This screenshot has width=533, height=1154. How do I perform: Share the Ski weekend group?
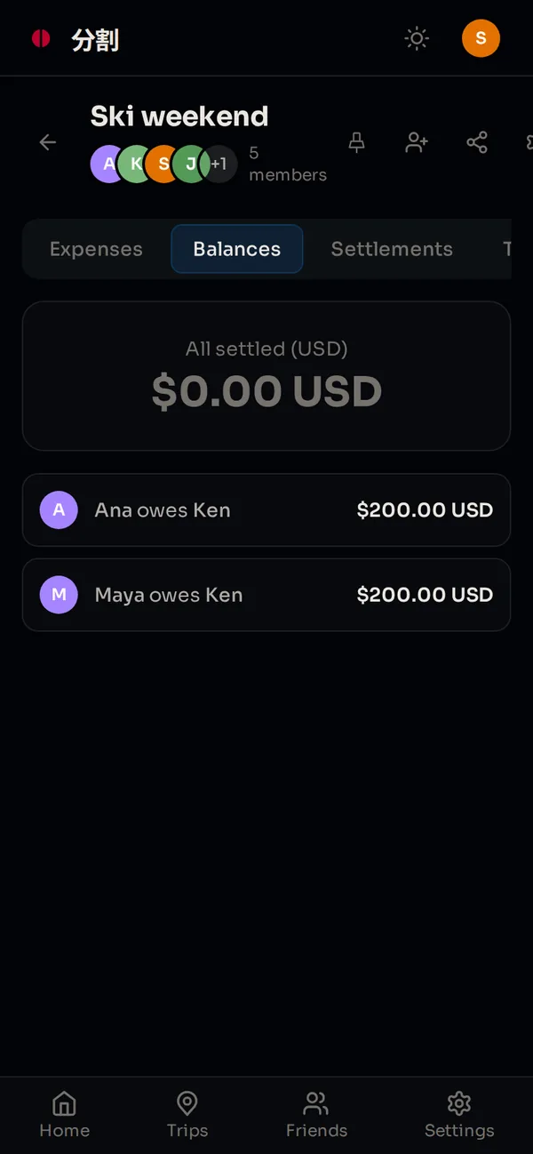477,142
